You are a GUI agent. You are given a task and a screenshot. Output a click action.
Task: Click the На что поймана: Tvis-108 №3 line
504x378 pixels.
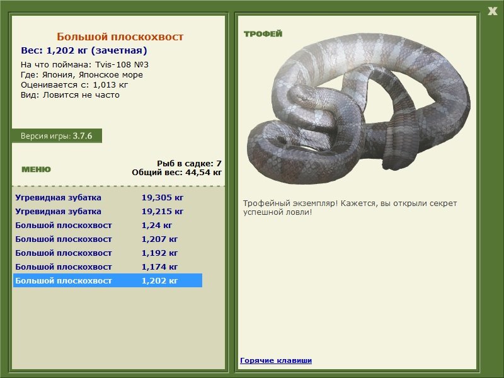coord(84,65)
